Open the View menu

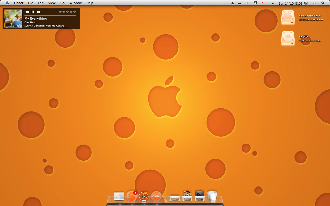tap(52, 3)
